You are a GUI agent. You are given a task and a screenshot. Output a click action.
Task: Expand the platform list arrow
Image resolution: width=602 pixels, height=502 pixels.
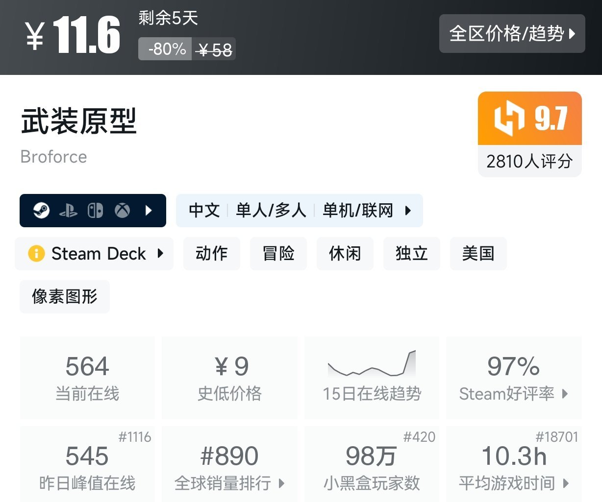click(148, 211)
